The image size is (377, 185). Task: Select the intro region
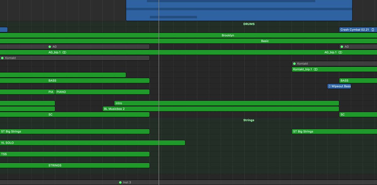click(227, 103)
